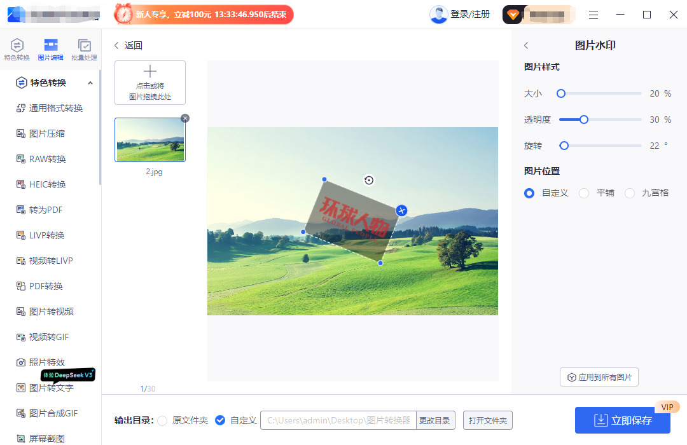Click 立即保存 save button
687x445 pixels.
[623, 420]
